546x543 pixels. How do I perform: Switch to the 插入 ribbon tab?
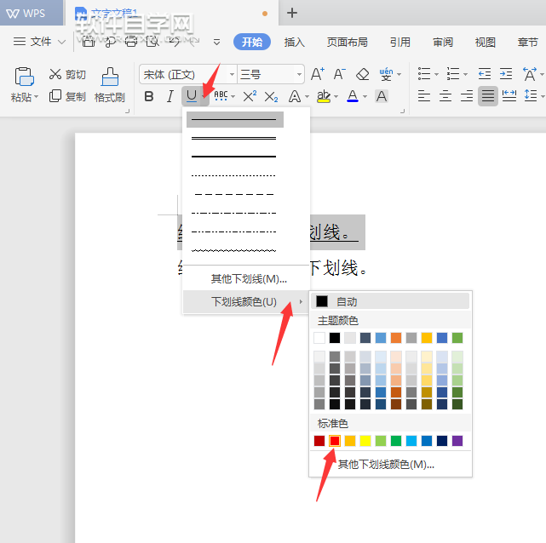point(294,42)
